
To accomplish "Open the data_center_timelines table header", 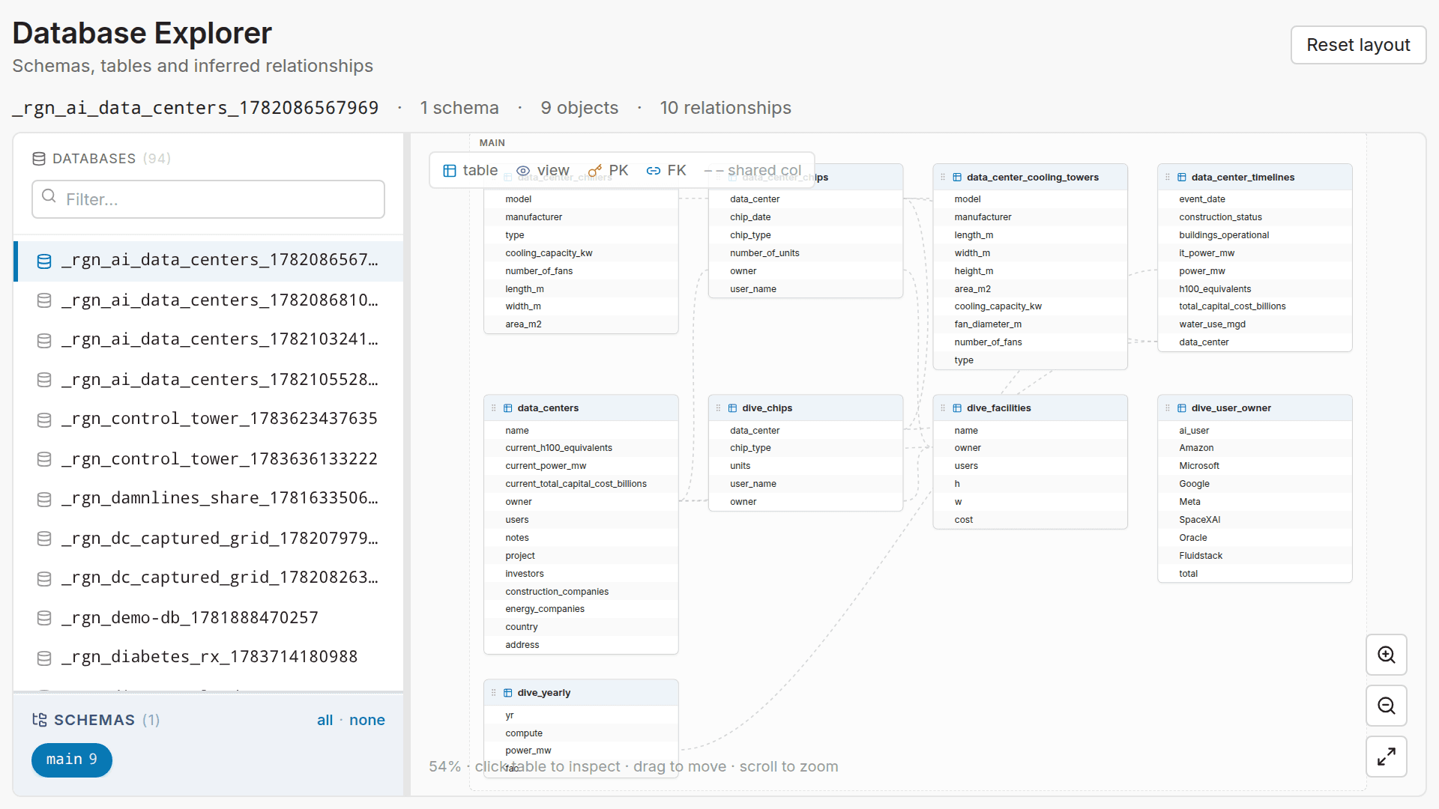I will (1255, 178).
